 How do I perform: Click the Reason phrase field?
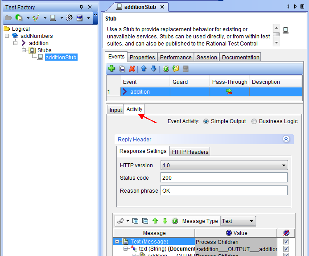(224, 190)
